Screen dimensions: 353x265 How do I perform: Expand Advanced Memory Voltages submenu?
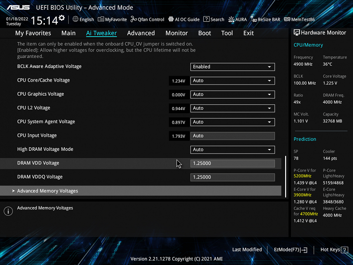pos(141,191)
